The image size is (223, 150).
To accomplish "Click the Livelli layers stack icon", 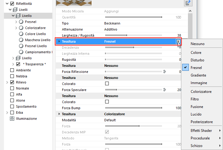I will pyautogui.click(x=15, y=10).
